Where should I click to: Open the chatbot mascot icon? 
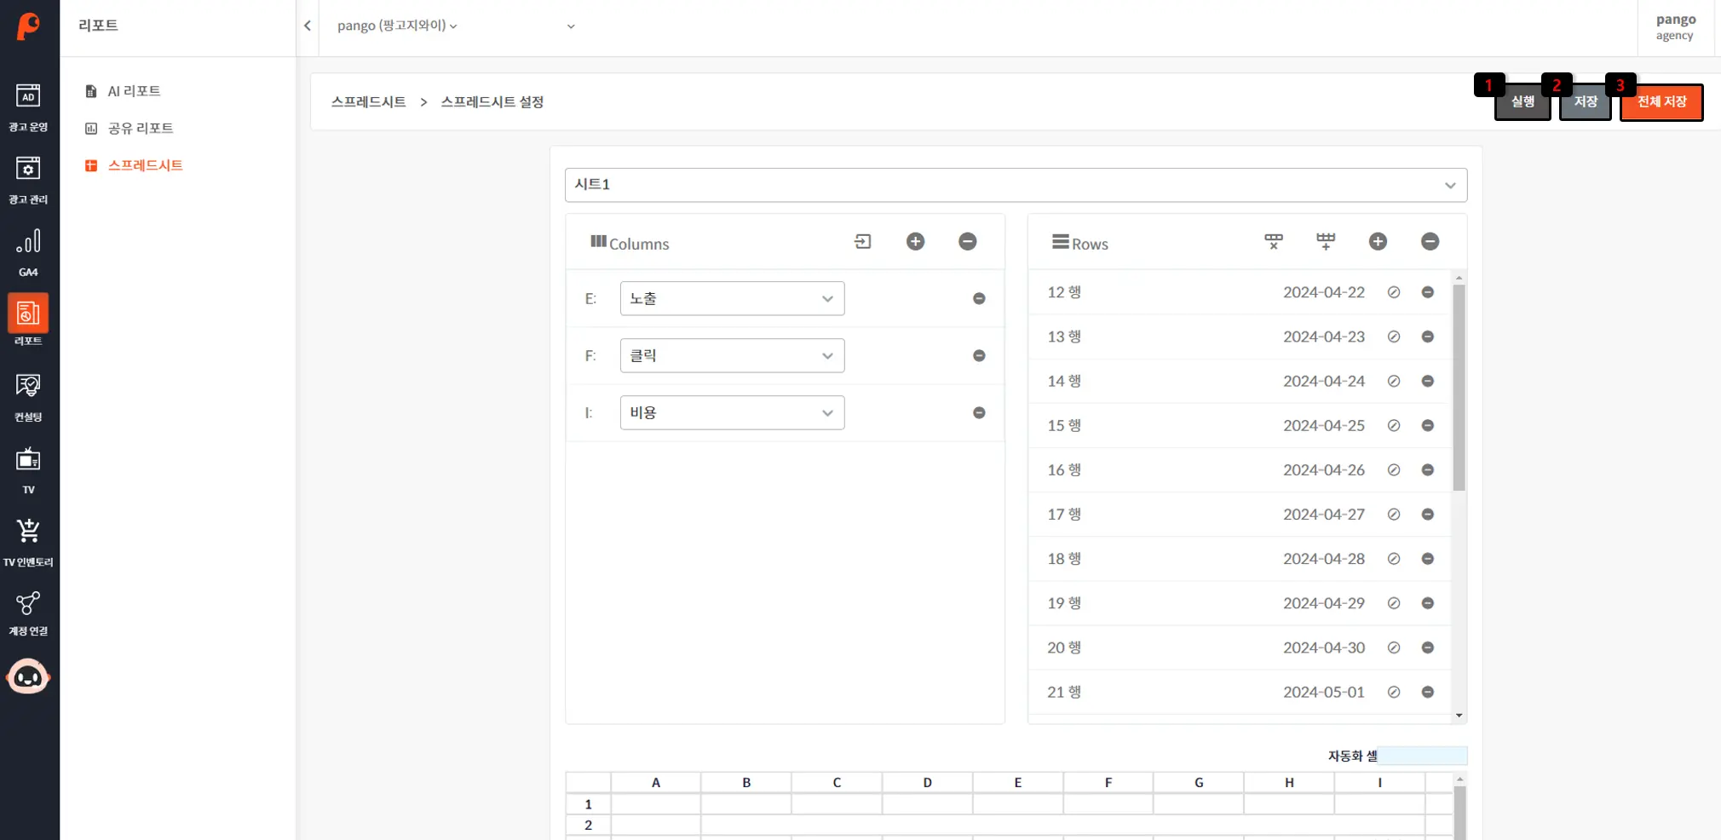click(28, 677)
